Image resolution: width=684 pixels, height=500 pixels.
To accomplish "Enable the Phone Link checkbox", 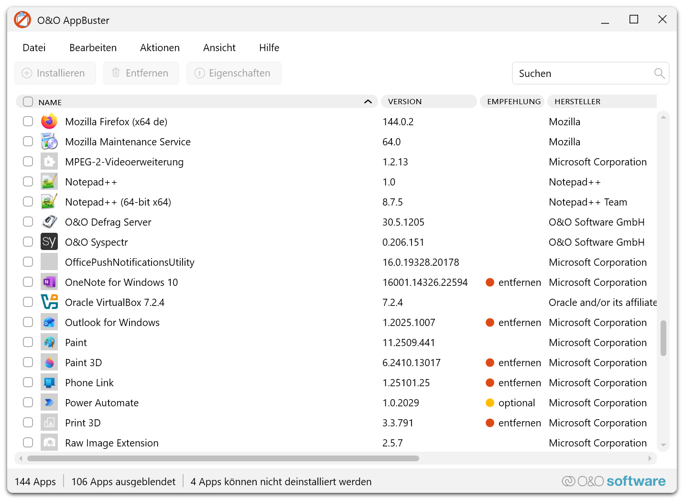I will click(x=28, y=382).
